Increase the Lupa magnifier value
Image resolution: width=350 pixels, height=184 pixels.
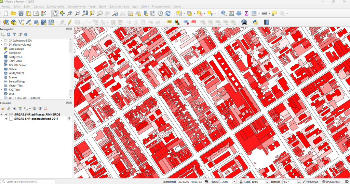coord(267,181)
